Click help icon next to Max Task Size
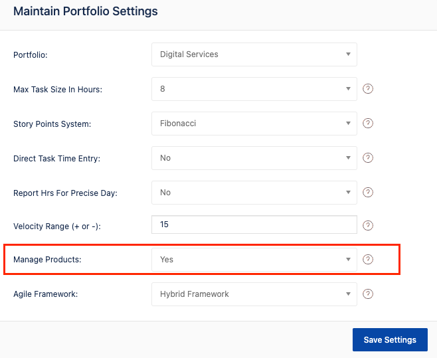Screen dimensions: 437x358 [368, 89]
